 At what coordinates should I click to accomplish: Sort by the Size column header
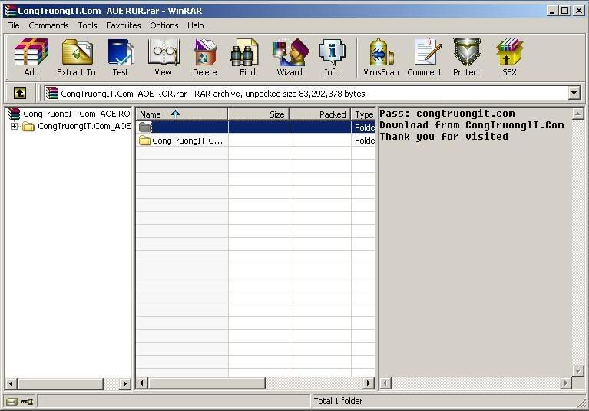click(x=259, y=114)
